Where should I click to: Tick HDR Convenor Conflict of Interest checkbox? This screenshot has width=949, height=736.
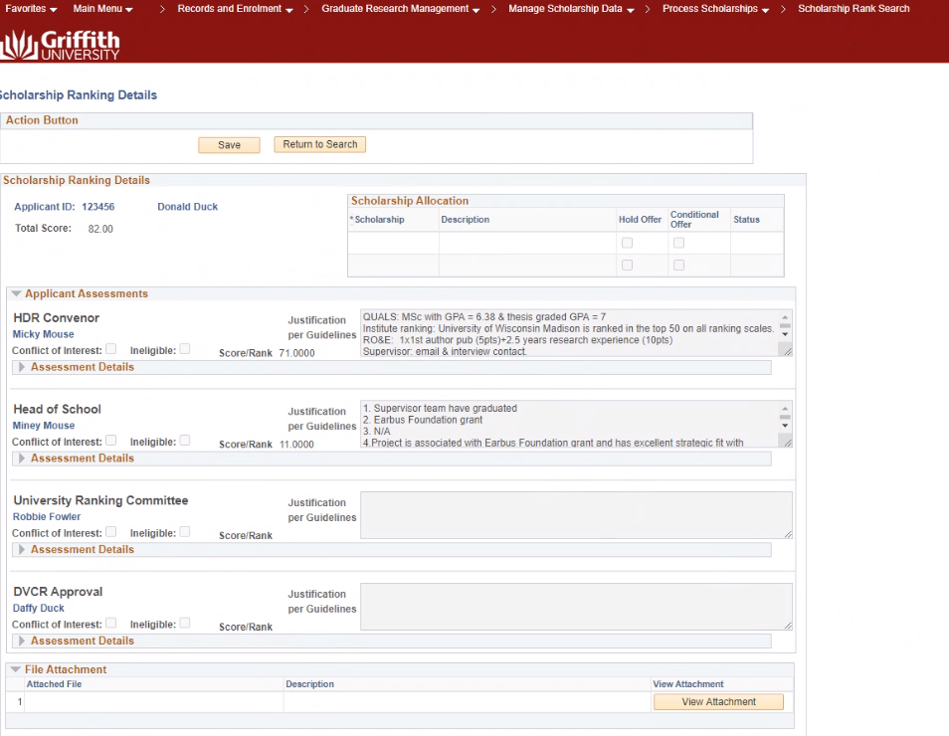[x=111, y=349]
